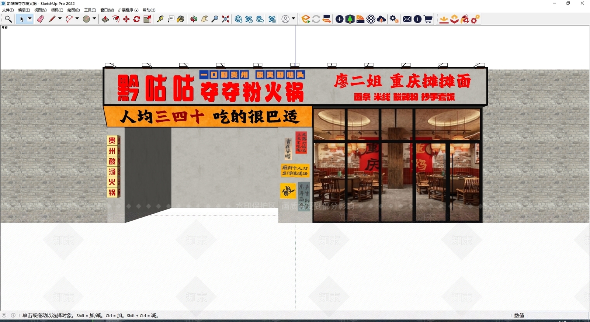590x322 pixels.
Task: Click the red-orange box chevron icon
Action: point(454,19)
